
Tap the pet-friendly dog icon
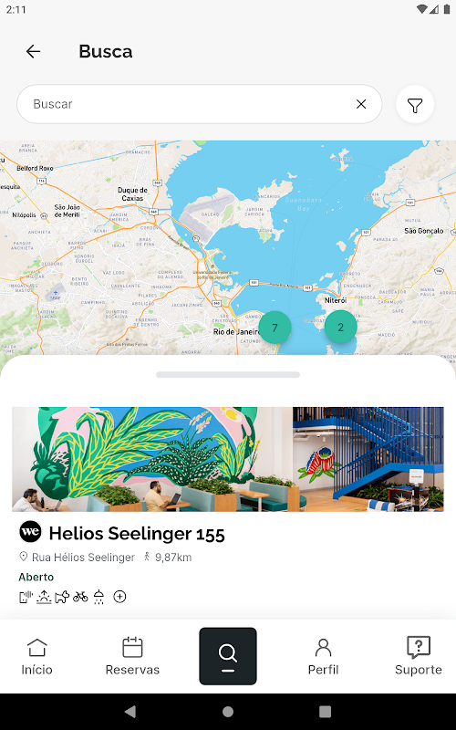pyautogui.click(x=62, y=597)
